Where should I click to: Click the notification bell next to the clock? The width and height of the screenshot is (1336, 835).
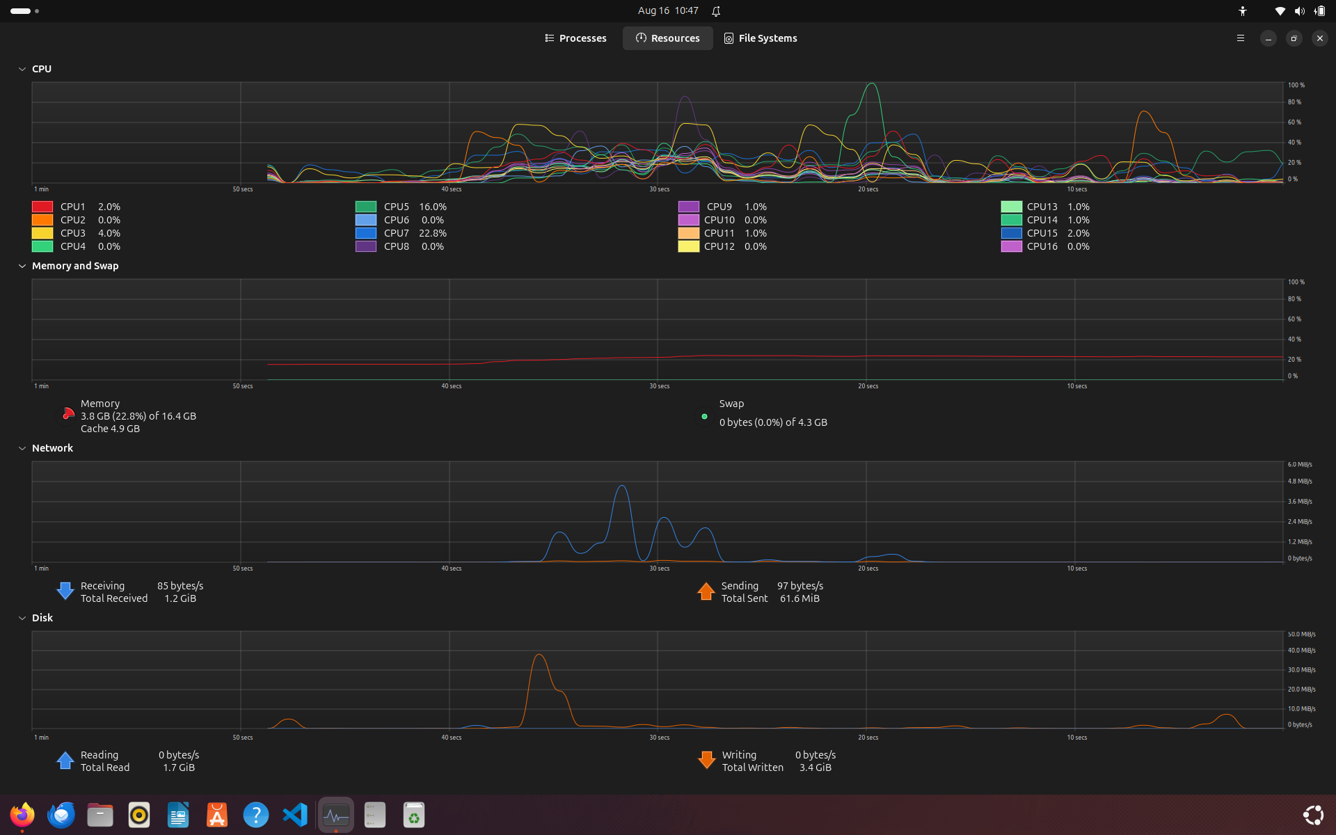tap(716, 10)
